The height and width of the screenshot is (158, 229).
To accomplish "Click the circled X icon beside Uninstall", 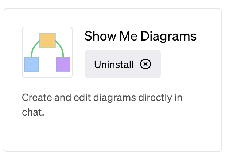I will [145, 64].
